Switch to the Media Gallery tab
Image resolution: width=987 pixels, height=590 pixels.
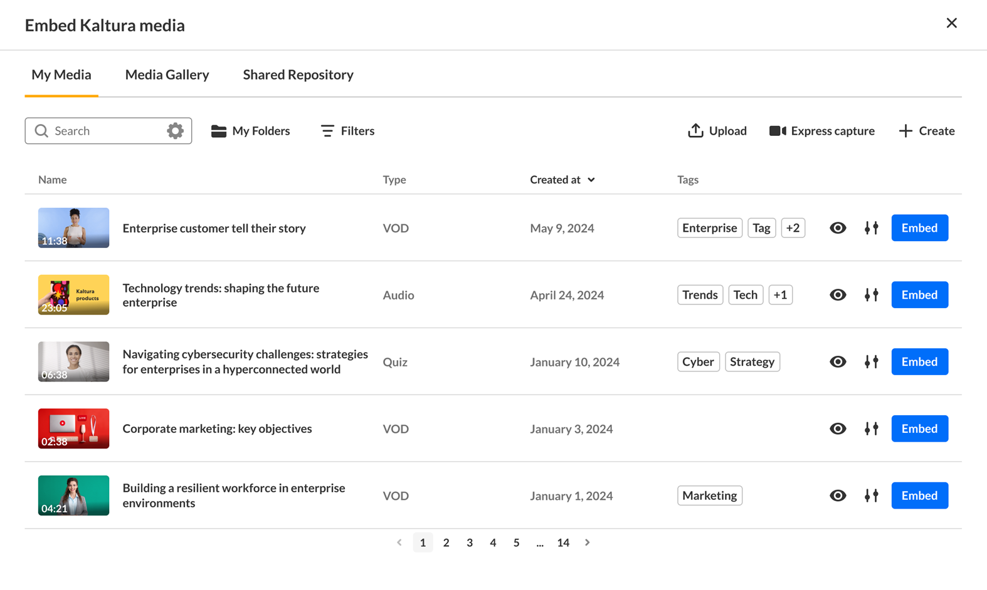167,75
